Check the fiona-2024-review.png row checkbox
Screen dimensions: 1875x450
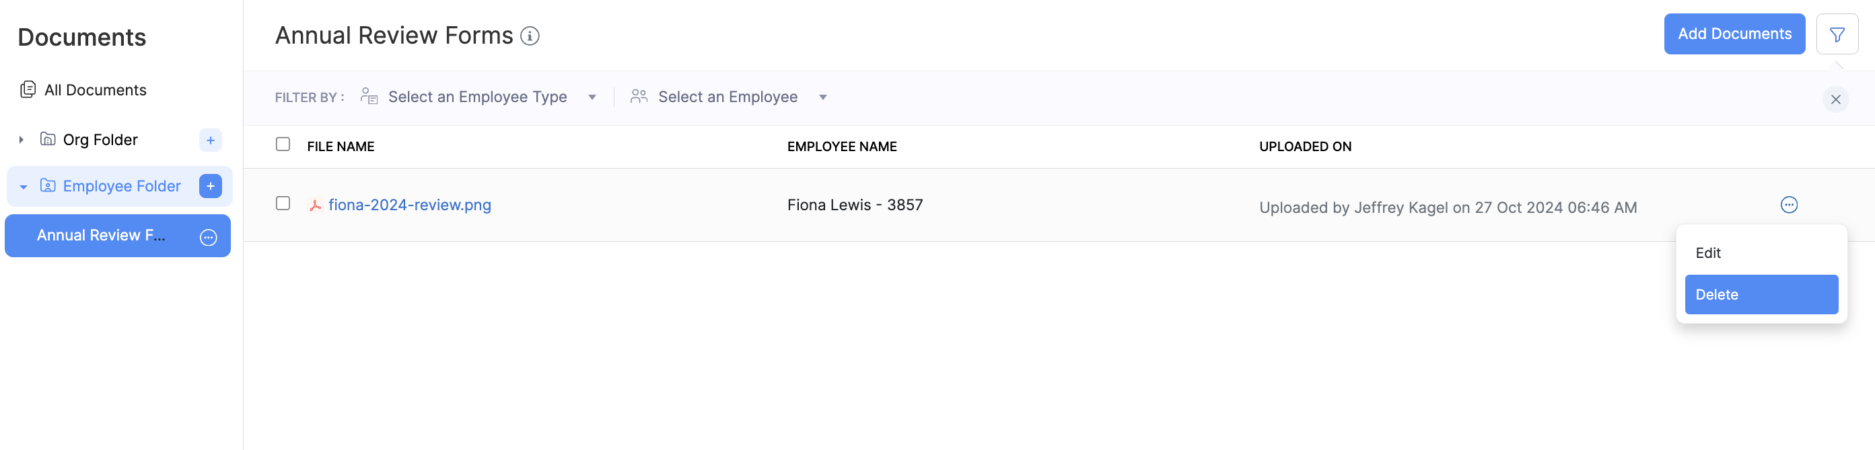[283, 204]
